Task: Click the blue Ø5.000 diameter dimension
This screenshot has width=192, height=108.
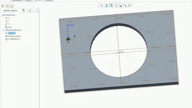Action: click(x=70, y=25)
